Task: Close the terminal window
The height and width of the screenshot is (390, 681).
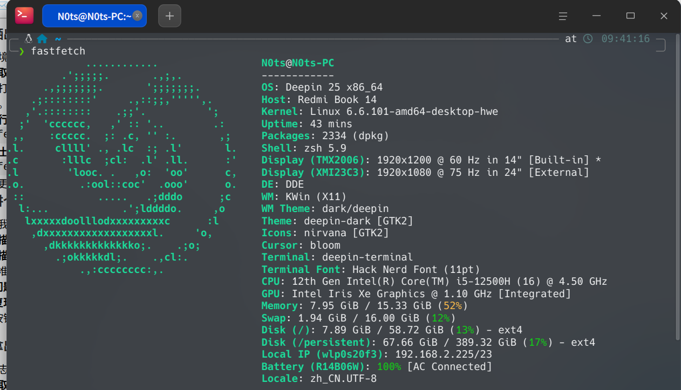Action: [664, 16]
